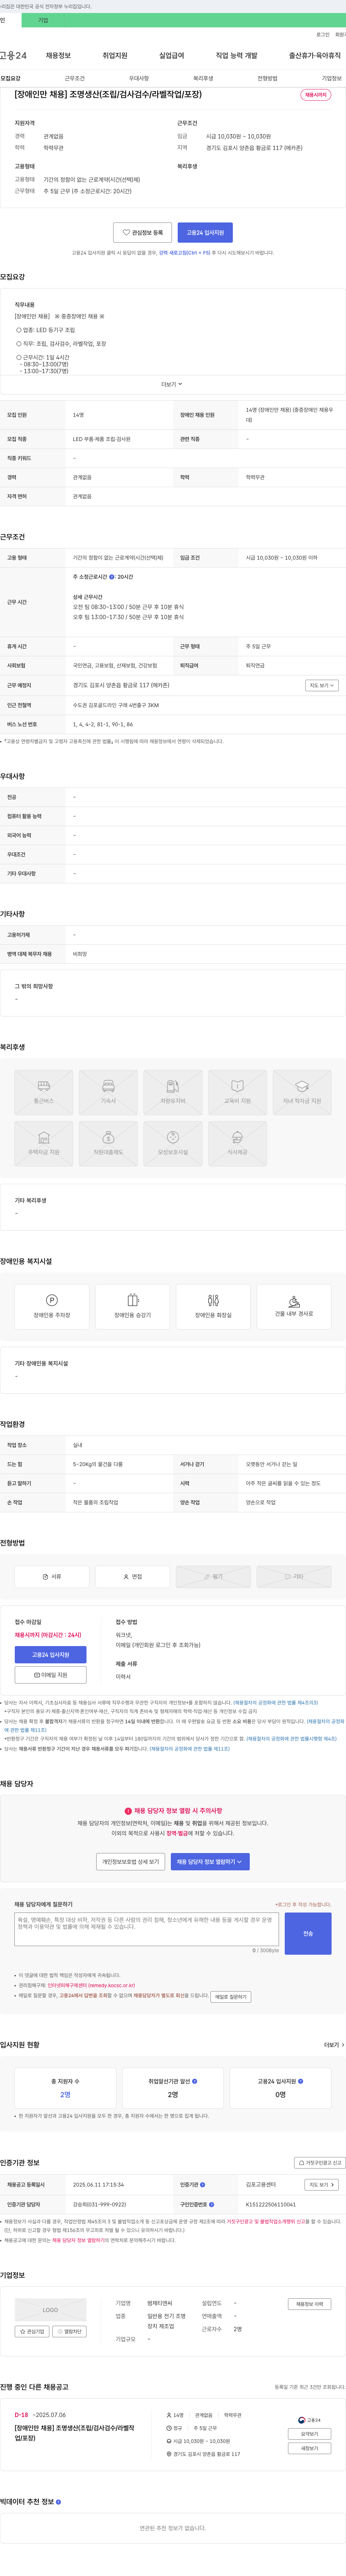Viewport: 346px width, 2576px height.
Task: Click the 채용시까지 badge
Action: pos(316,95)
